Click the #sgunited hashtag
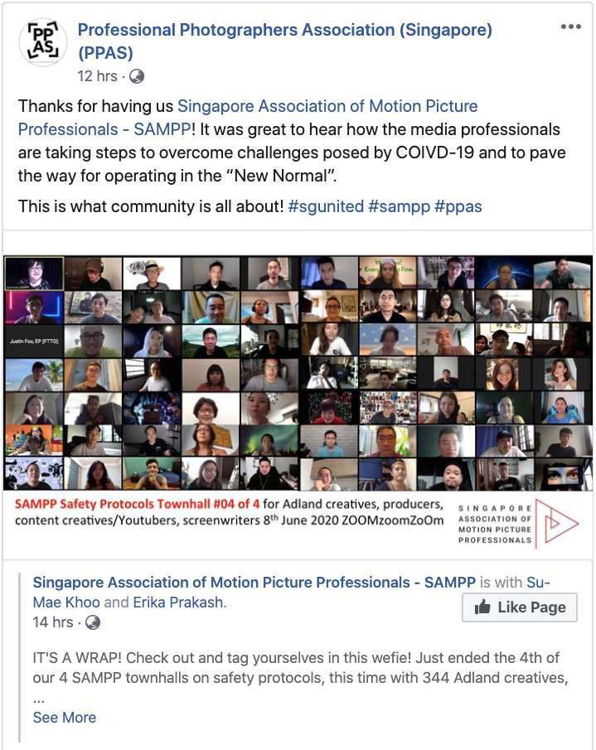596x750 pixels. click(x=326, y=206)
